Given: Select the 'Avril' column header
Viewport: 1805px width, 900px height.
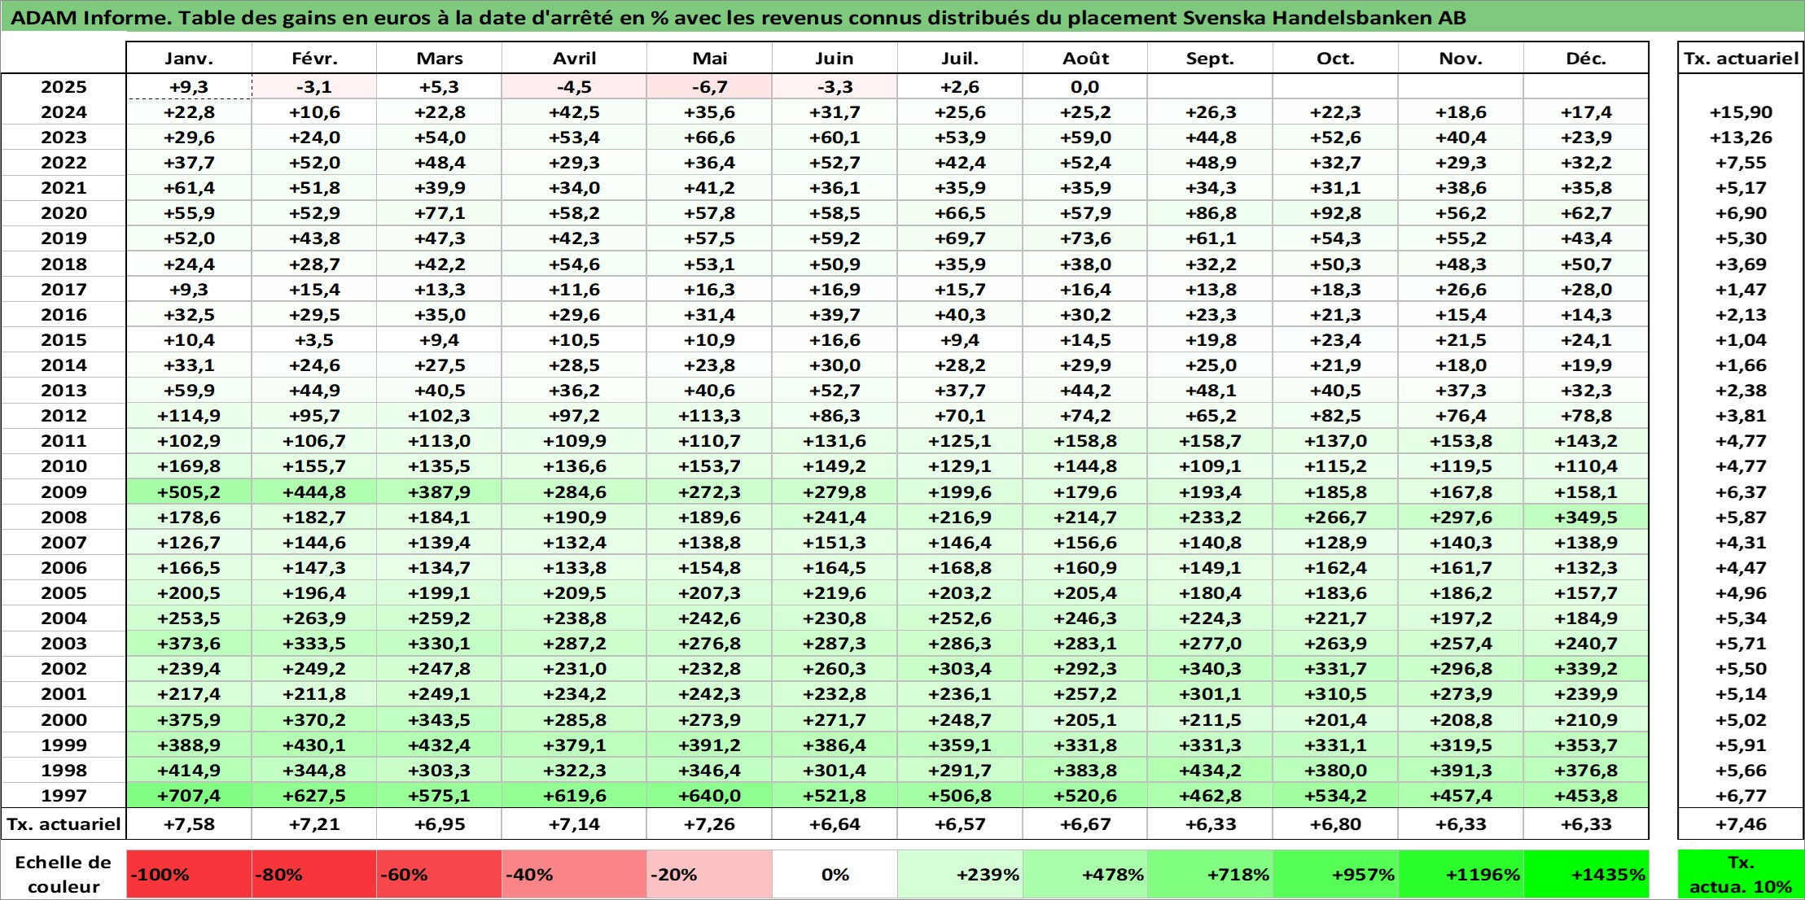Looking at the screenshot, I should [x=574, y=58].
